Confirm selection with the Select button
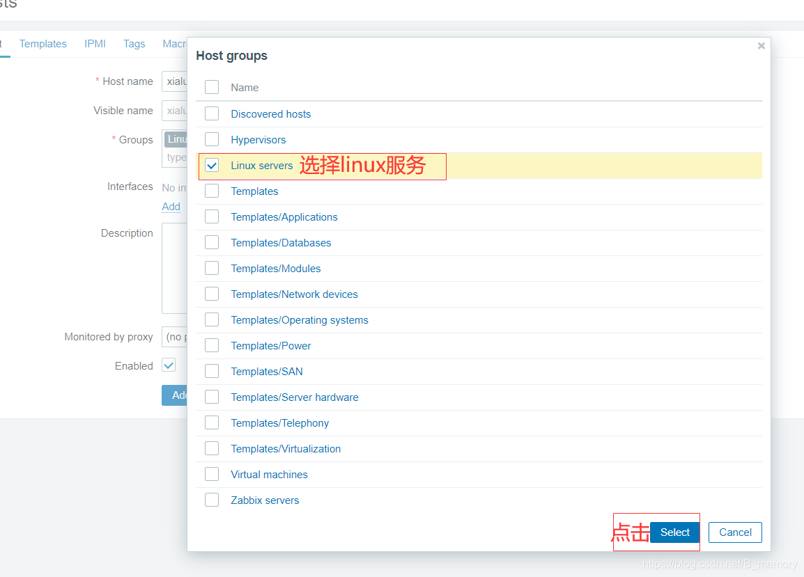This screenshot has width=804, height=577. click(x=674, y=532)
